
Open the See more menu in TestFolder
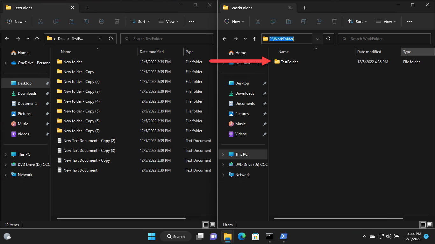pos(191,21)
